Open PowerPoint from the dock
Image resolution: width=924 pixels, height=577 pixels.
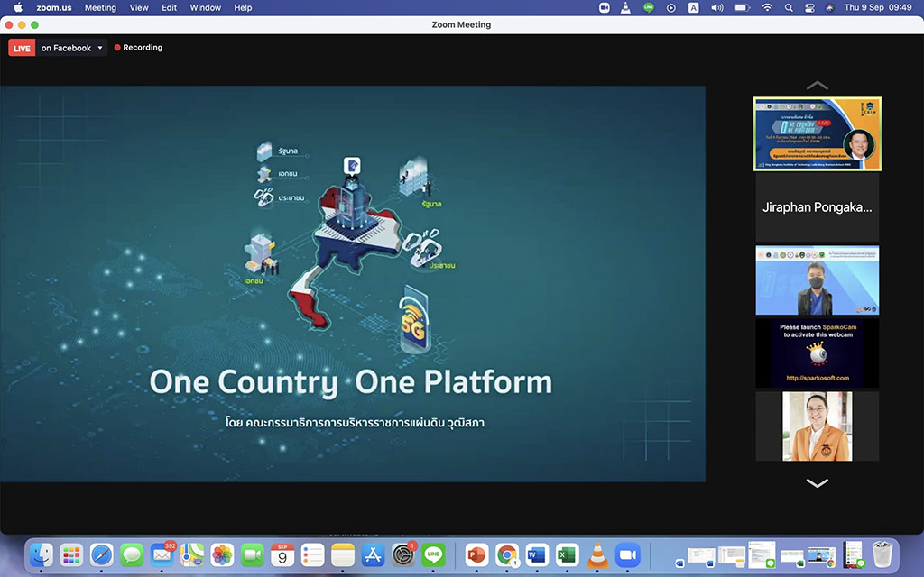click(x=476, y=554)
